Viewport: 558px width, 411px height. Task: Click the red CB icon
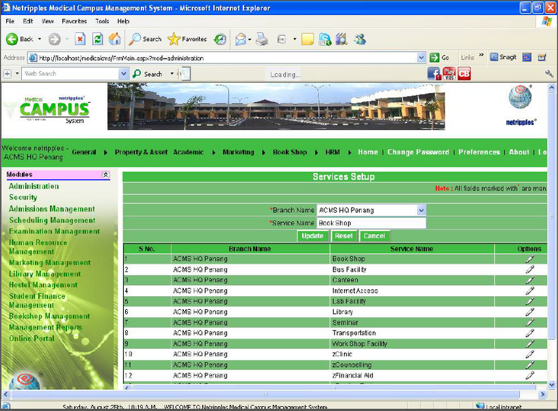(464, 74)
